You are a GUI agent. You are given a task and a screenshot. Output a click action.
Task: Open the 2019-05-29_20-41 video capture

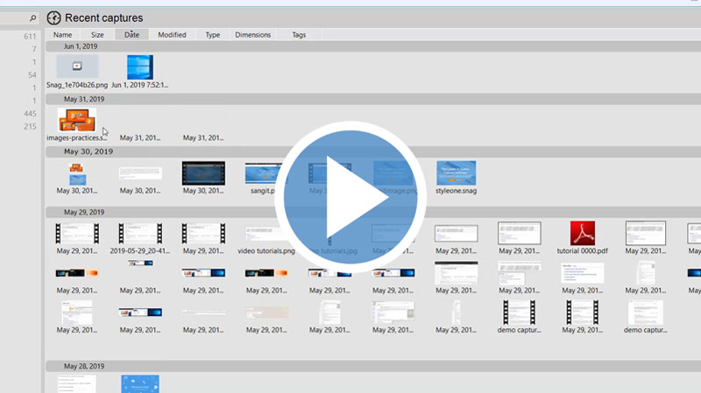pyautogui.click(x=140, y=233)
